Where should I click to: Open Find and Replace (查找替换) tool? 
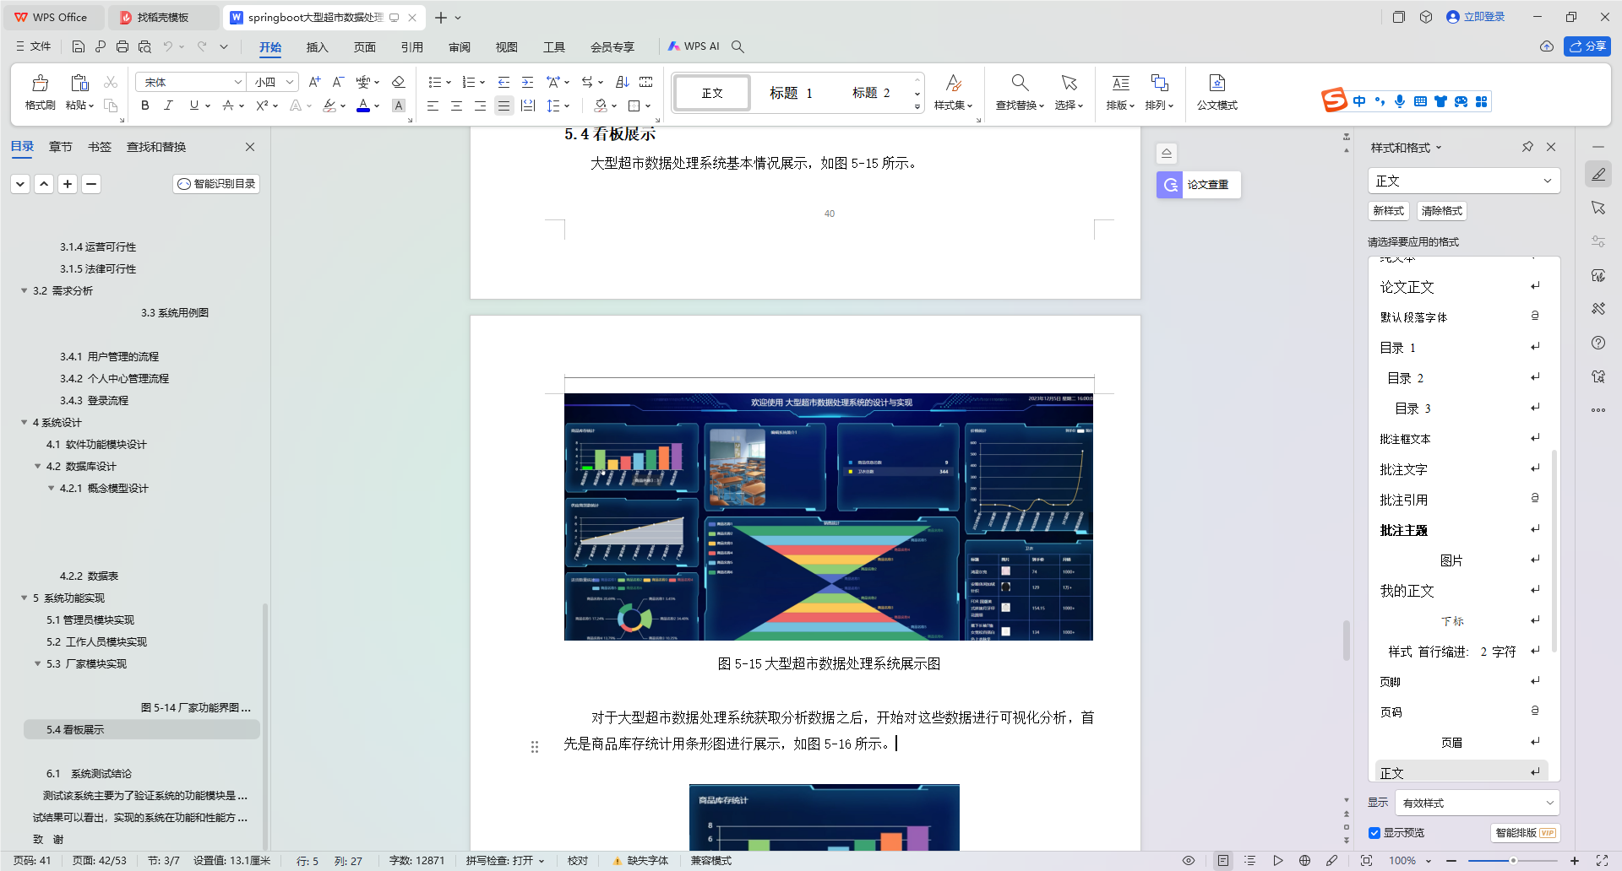pyautogui.click(x=1020, y=93)
